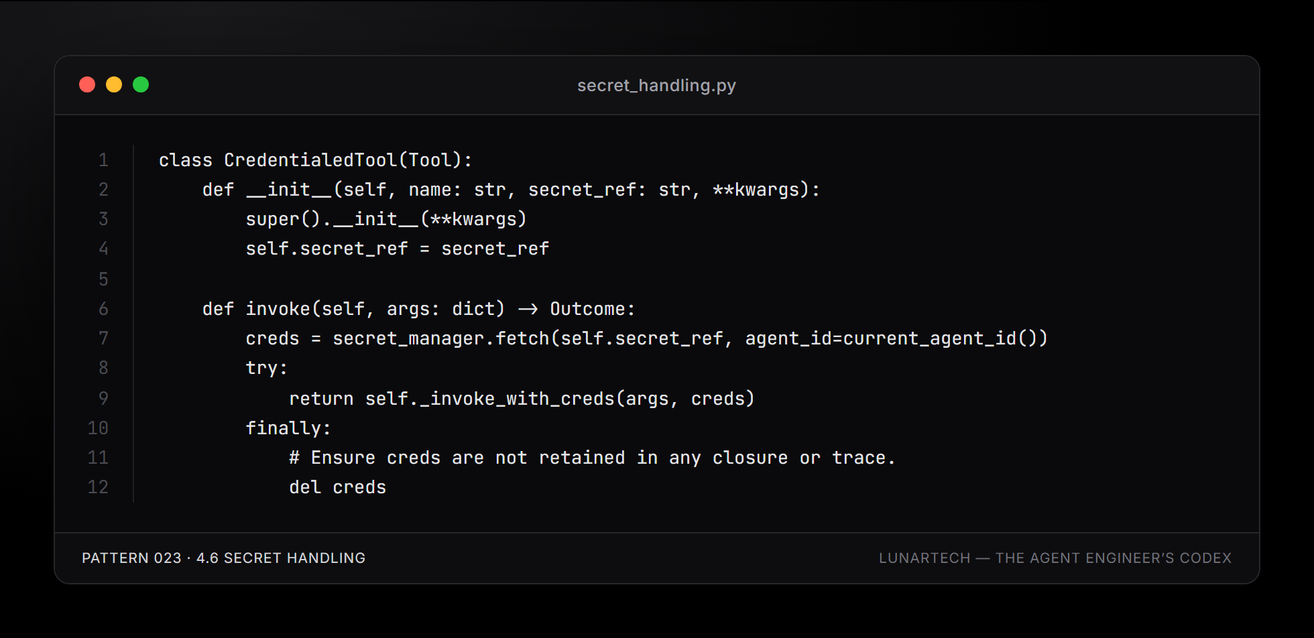Viewport: 1314px width, 638px height.
Task: Click the 'def invoke(self, args: dict)' line
Action: coord(418,309)
